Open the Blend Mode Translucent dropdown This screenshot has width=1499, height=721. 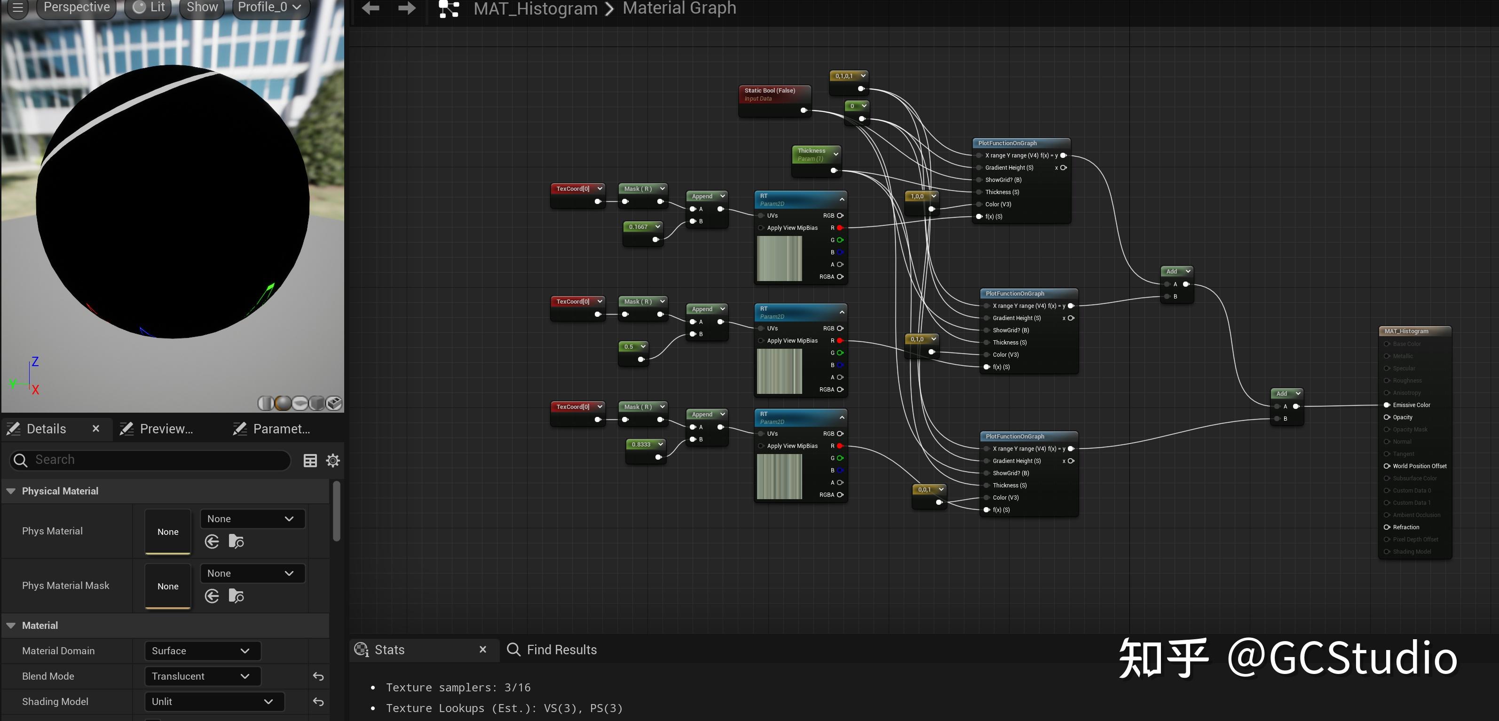(x=202, y=676)
